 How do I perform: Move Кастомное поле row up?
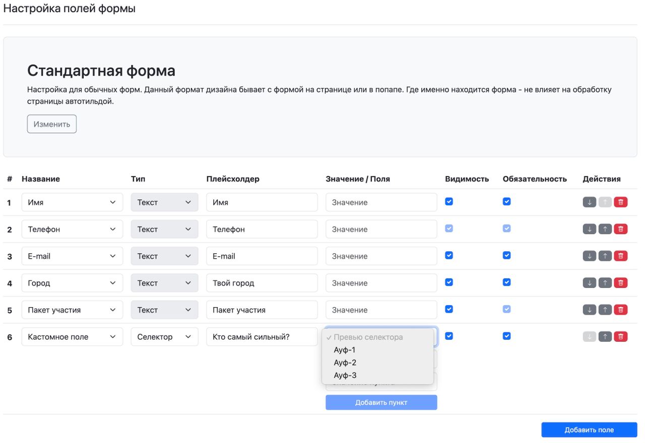coord(605,337)
